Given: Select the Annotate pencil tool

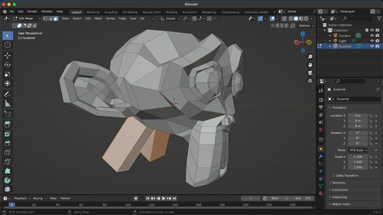Looking at the screenshot, I should tap(8, 94).
